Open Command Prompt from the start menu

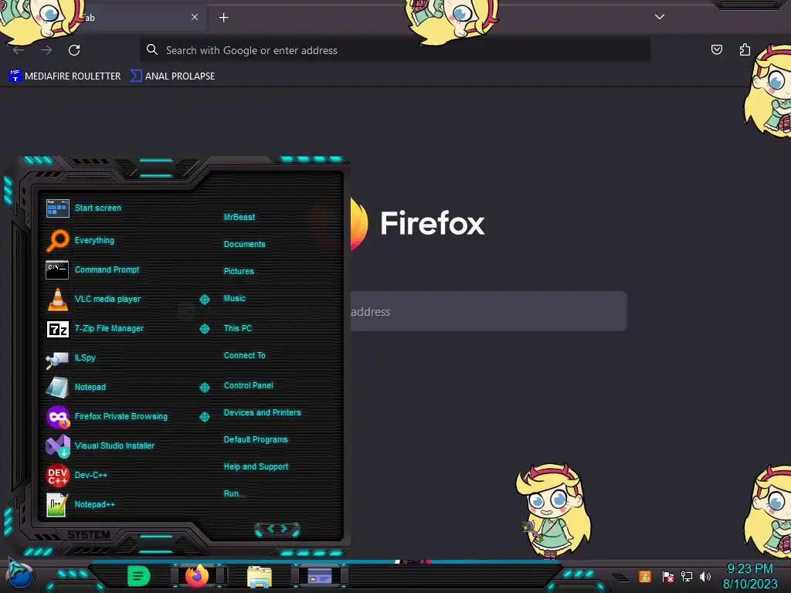point(93,269)
